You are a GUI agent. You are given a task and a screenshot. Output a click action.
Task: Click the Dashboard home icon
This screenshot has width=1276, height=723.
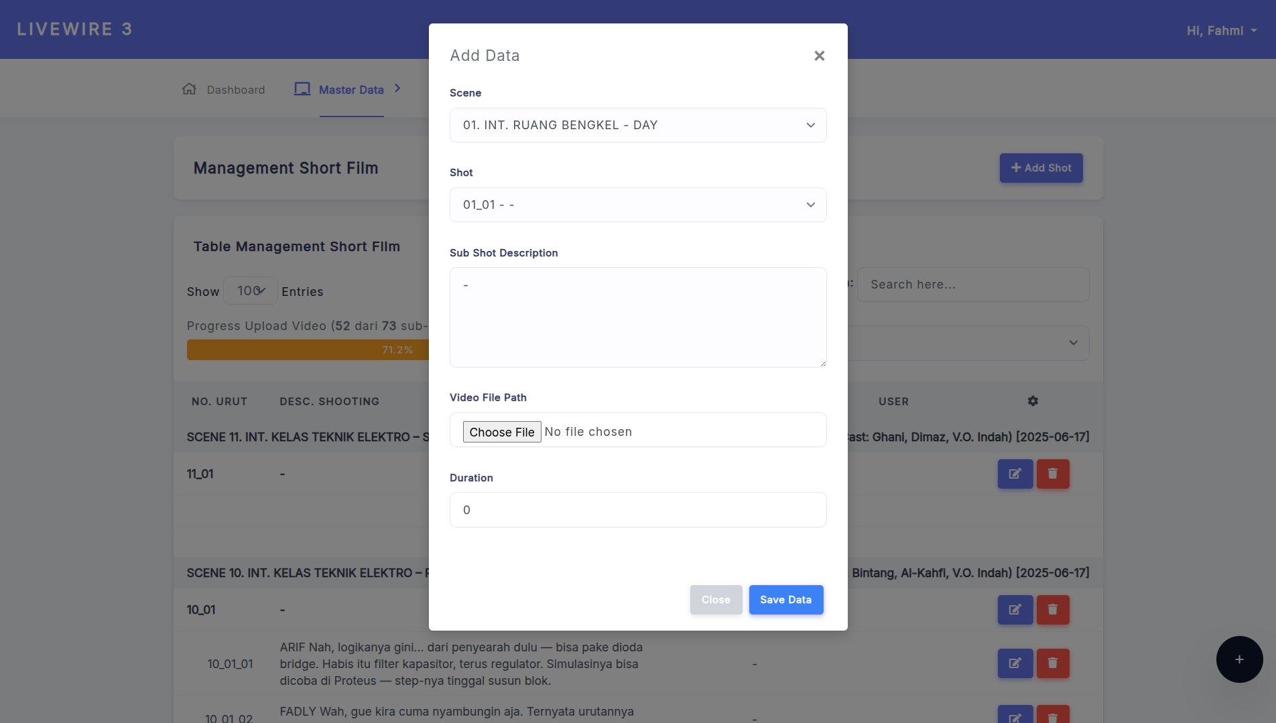click(190, 89)
